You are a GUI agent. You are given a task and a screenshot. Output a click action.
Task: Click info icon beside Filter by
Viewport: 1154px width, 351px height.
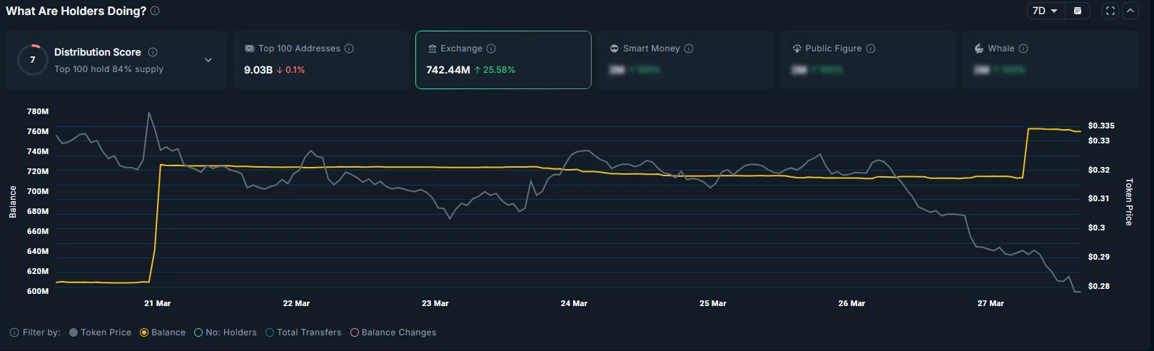pyautogui.click(x=14, y=332)
